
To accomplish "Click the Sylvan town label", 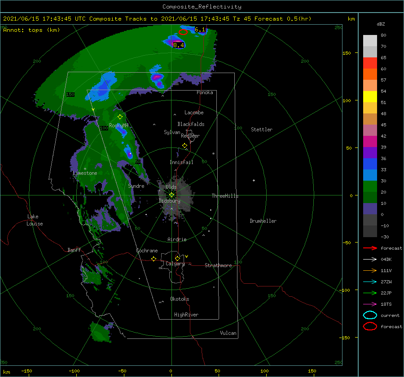I will click(x=172, y=132).
